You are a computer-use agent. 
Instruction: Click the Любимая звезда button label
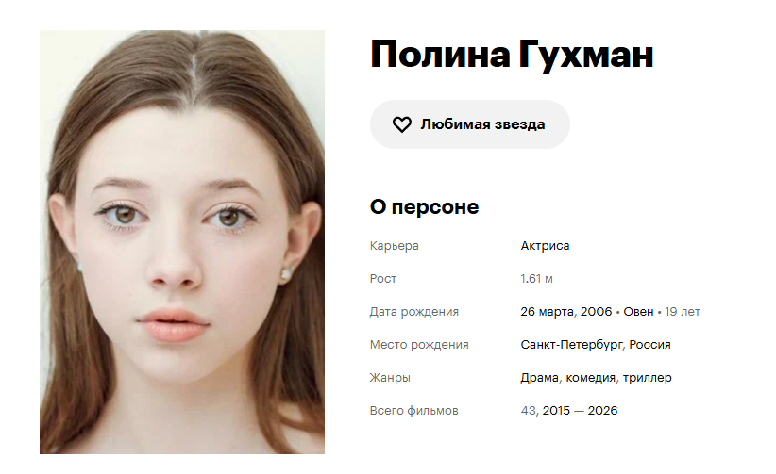[x=482, y=124]
